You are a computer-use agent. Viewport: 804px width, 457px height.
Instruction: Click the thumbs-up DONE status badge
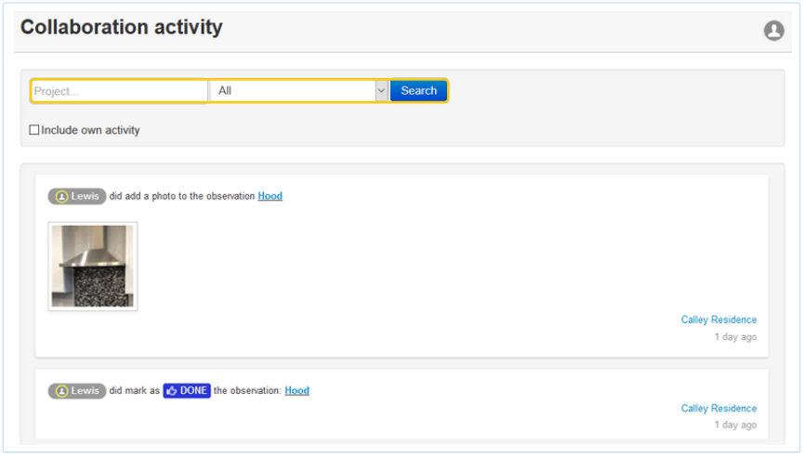pyautogui.click(x=187, y=391)
